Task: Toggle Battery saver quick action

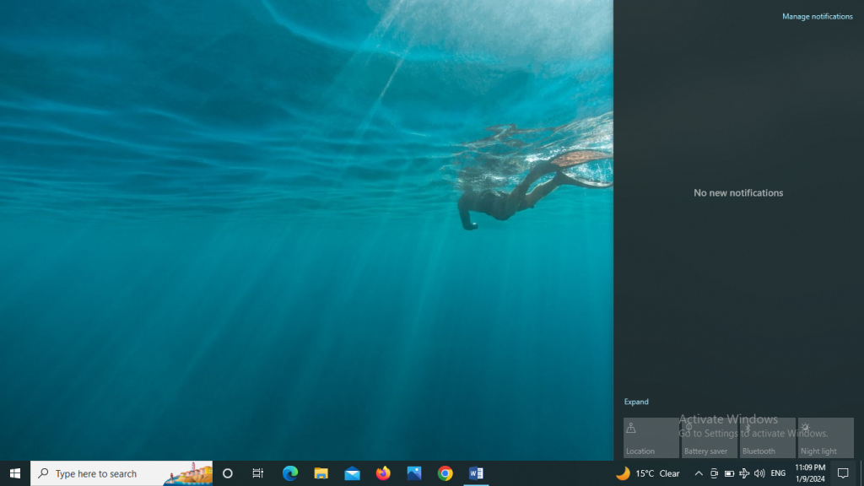Action: click(x=710, y=438)
